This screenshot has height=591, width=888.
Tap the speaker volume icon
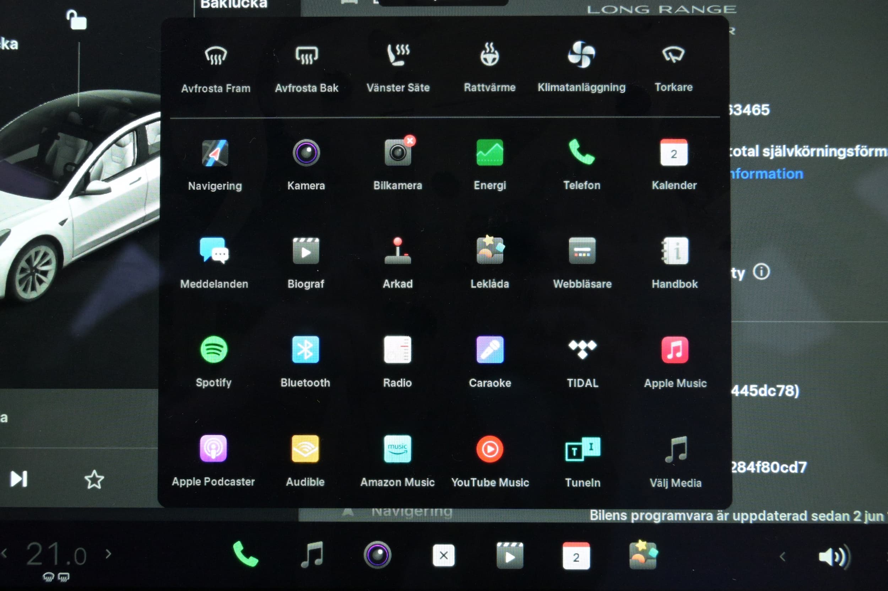tap(834, 557)
